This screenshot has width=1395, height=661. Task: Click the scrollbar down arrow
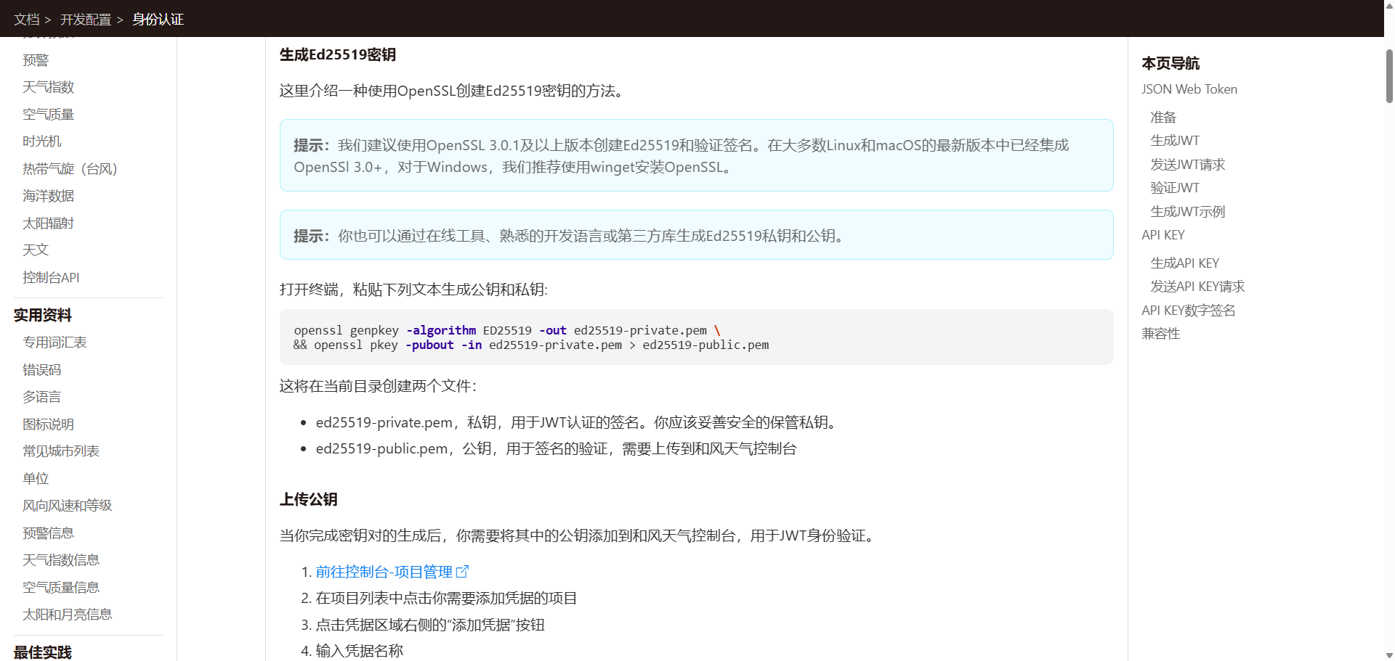click(x=1389, y=654)
